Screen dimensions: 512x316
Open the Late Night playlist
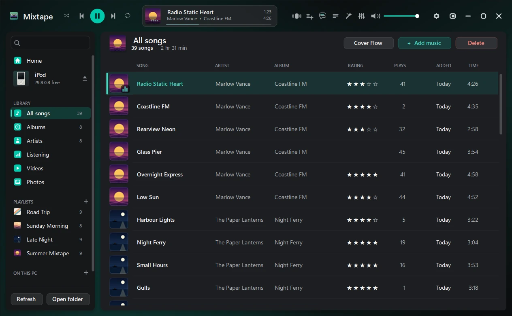click(51, 240)
